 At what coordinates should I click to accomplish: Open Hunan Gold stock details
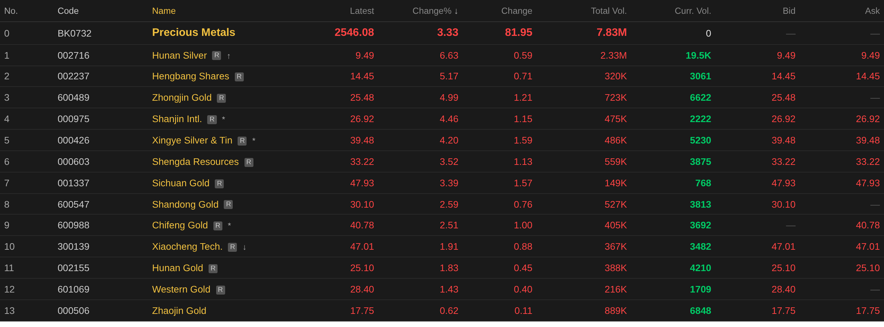177,268
